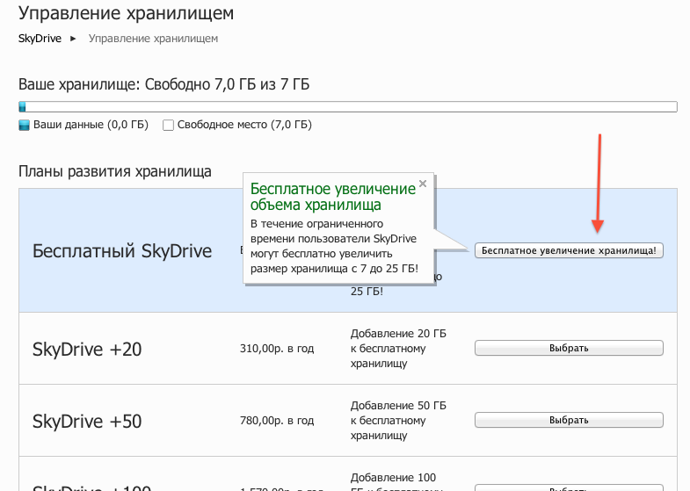This screenshot has height=491, width=690.
Task: Click 'Добавление 50 ГБ' description text
Action: (398, 406)
